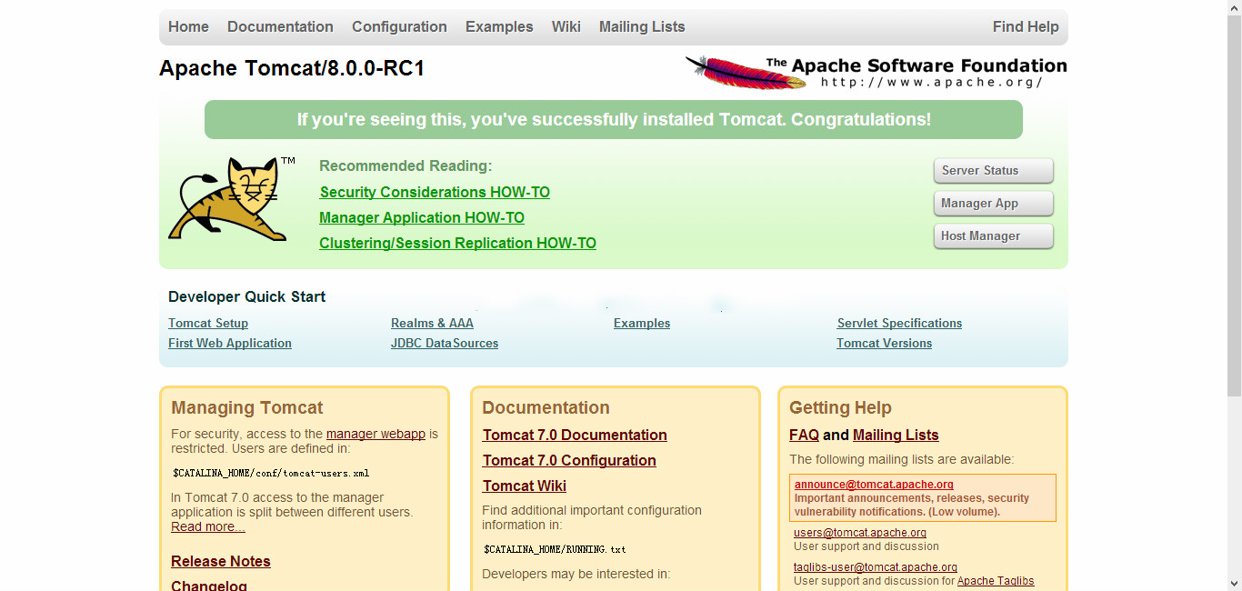This screenshot has height=591, width=1242.
Task: Open Security Considerations HOW-TO link
Action: [x=435, y=193]
